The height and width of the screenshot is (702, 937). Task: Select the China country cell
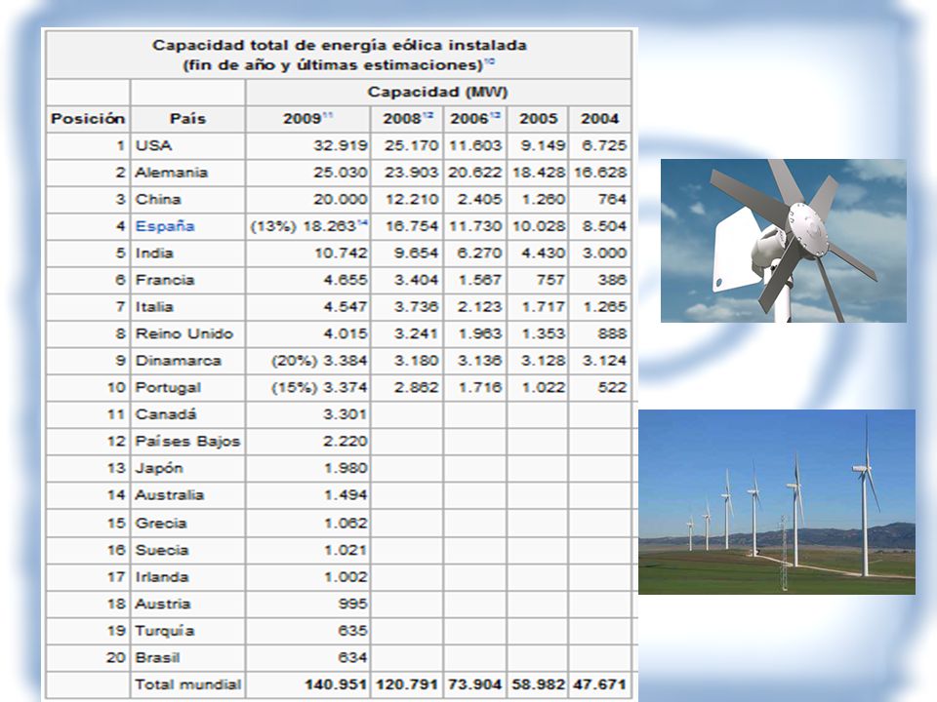[187, 199]
